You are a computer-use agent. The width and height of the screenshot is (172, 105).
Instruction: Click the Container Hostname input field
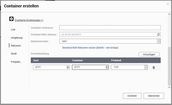click(110, 28)
